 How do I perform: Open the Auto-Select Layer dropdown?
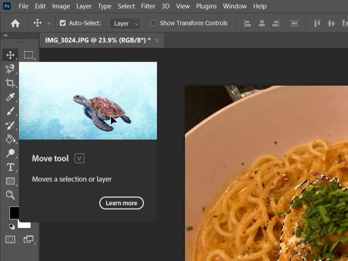tap(125, 24)
